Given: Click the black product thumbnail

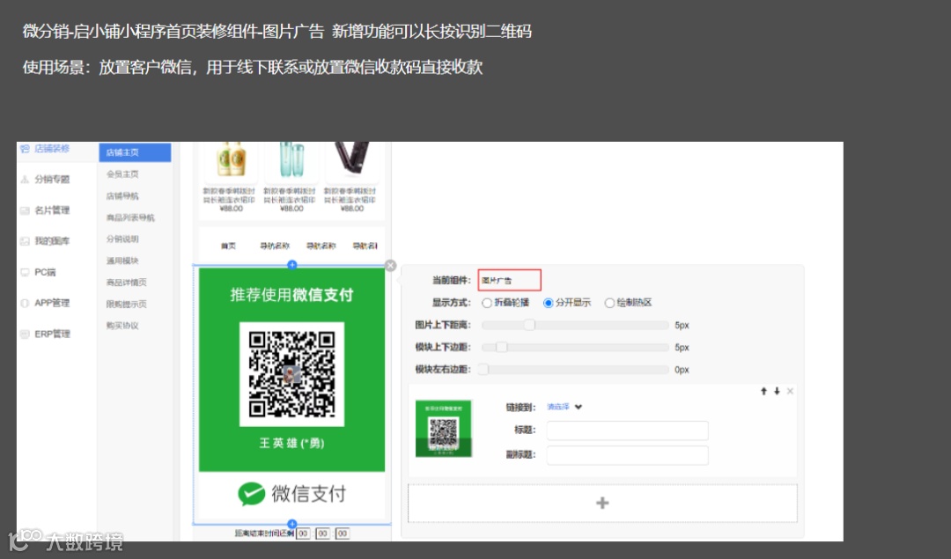Looking at the screenshot, I should [x=351, y=158].
